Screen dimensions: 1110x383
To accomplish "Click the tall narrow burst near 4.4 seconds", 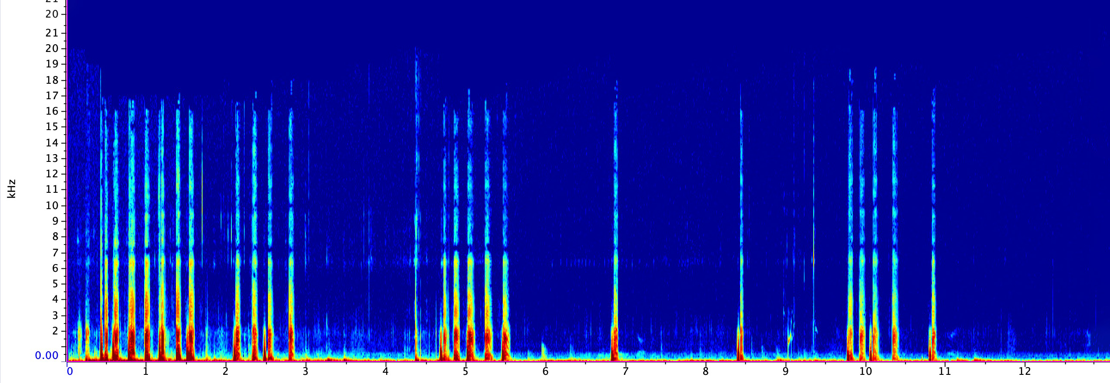I will tap(416, 215).
